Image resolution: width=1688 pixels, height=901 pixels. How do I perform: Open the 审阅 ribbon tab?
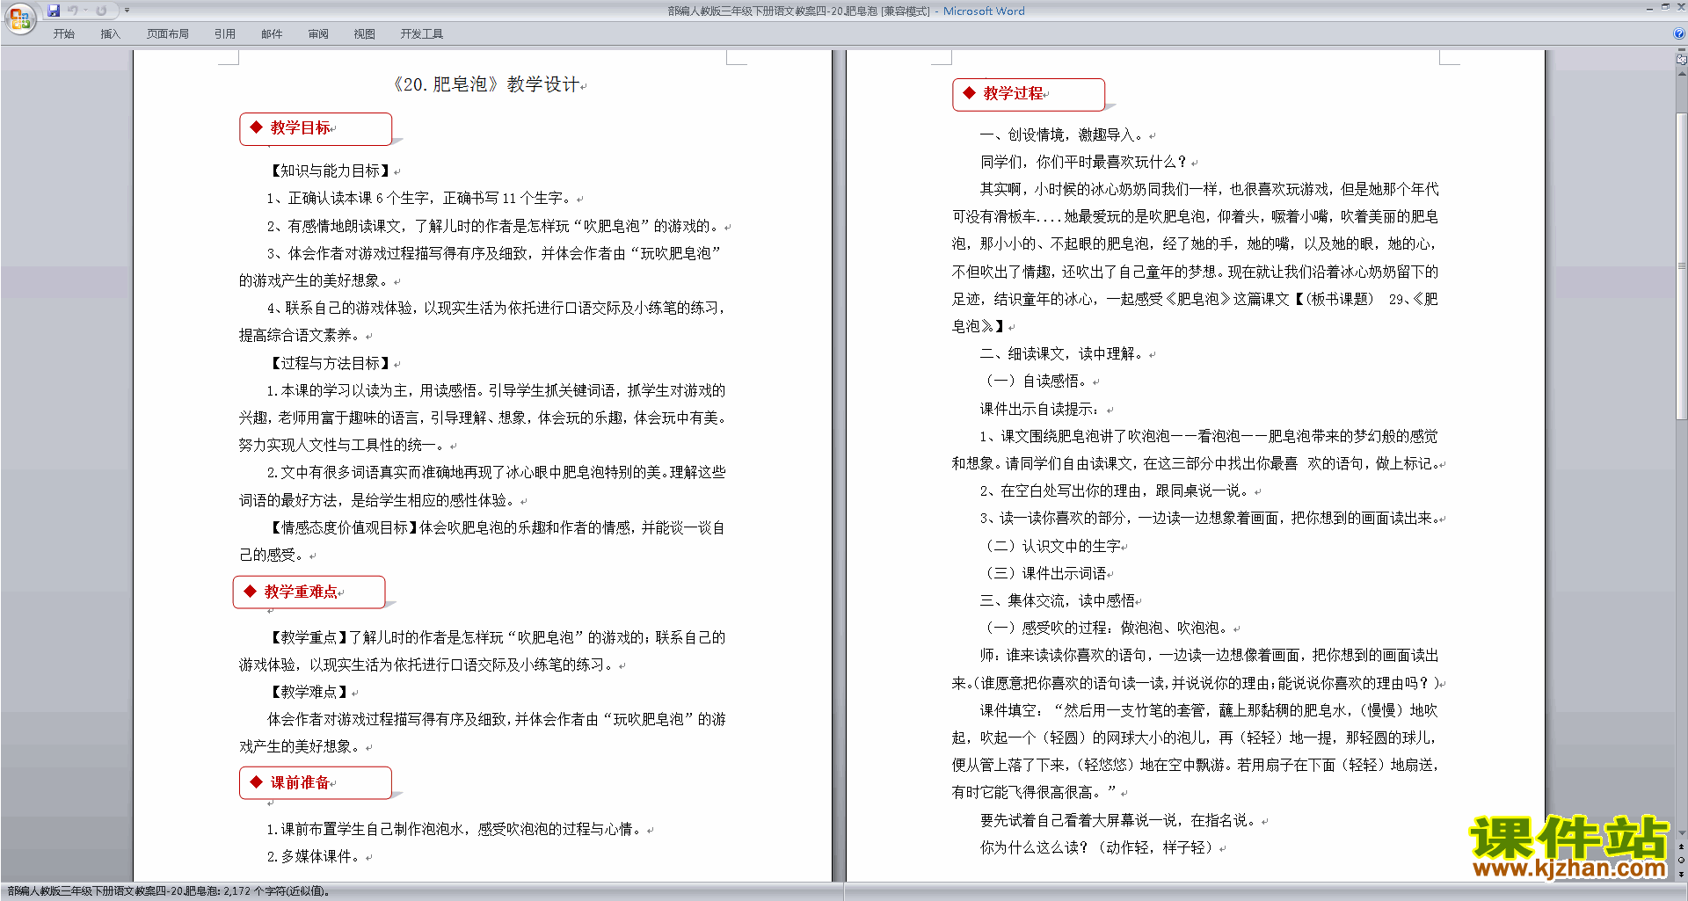[x=318, y=34]
